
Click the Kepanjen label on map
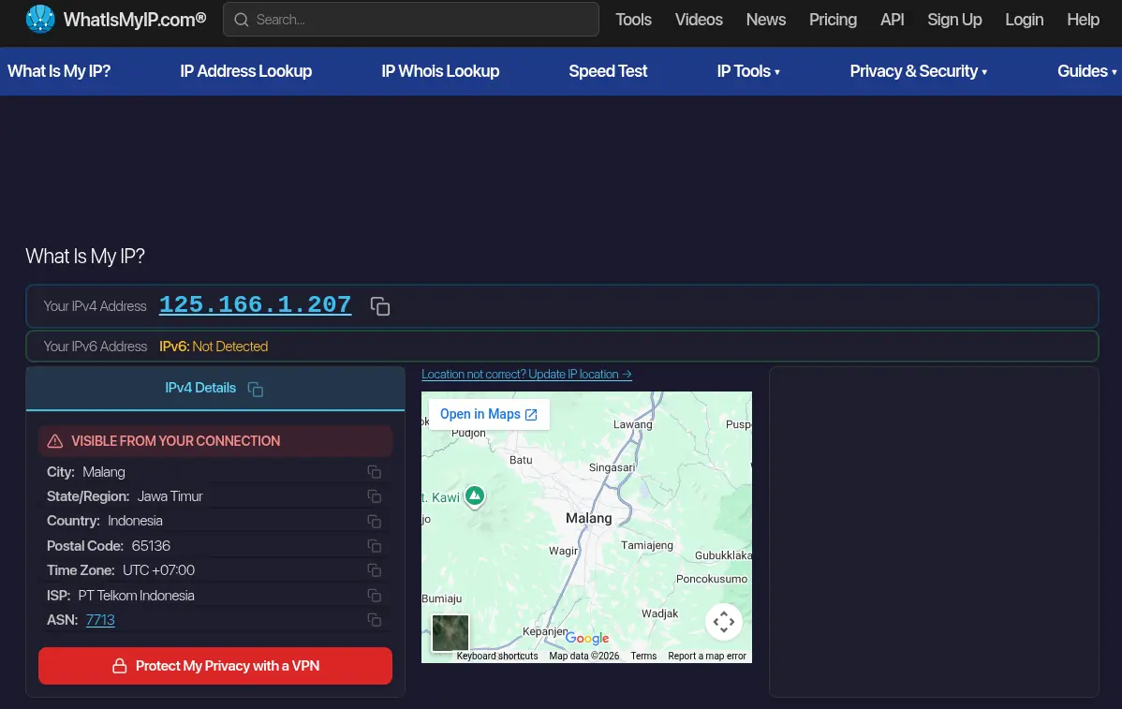545,631
